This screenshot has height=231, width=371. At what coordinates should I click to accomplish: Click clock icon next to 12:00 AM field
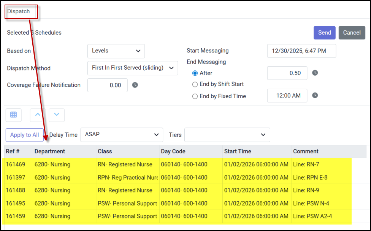[315, 96]
